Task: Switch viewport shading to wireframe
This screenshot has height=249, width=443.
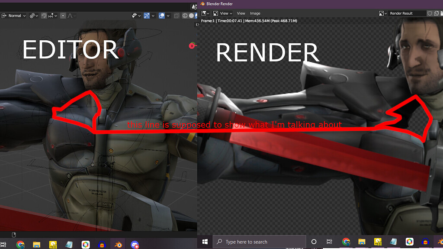Action: [x=185, y=16]
